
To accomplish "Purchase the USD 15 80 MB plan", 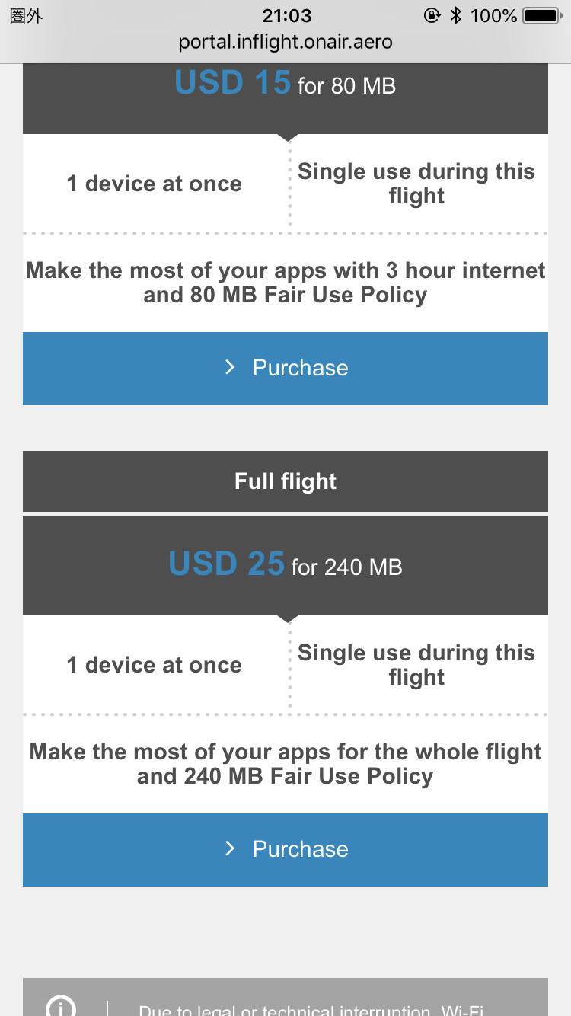I will 285,369.
